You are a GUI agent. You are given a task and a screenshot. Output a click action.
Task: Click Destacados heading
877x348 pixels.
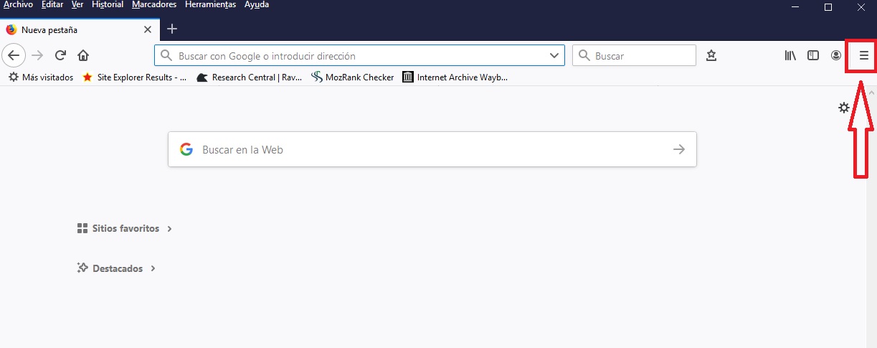click(x=118, y=268)
